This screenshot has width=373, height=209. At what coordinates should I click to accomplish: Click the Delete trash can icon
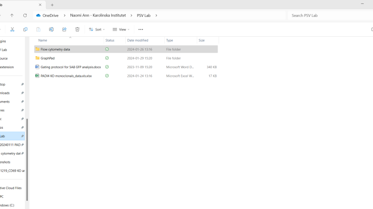(x=77, y=30)
